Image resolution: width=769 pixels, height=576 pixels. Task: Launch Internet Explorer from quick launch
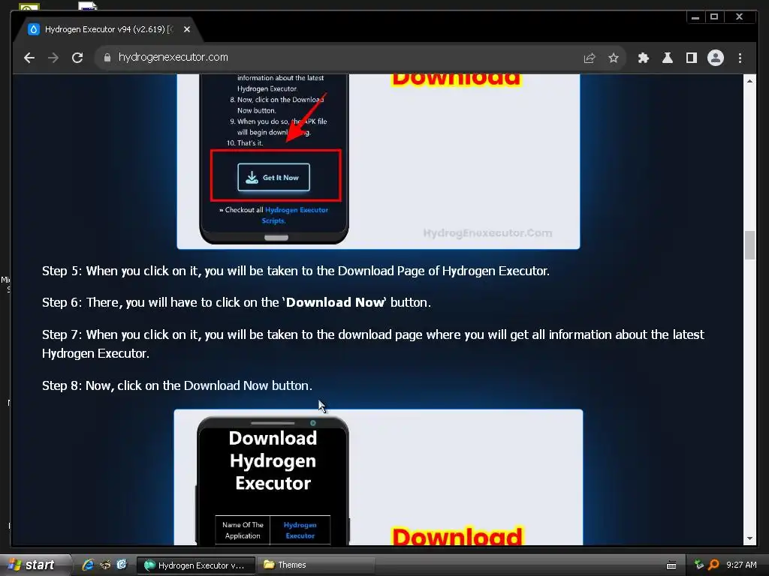[x=88, y=565]
